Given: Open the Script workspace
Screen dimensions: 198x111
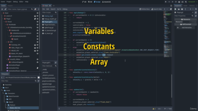Looking at the screenshot, I should click(97, 2).
